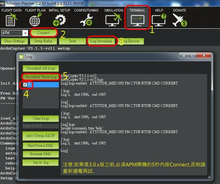Click the Clear Logs button
This screenshot has height=184, width=220.
(x=41, y=119)
